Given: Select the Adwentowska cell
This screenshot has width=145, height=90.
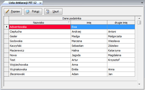Looking at the screenshot, I should (x=40, y=27).
